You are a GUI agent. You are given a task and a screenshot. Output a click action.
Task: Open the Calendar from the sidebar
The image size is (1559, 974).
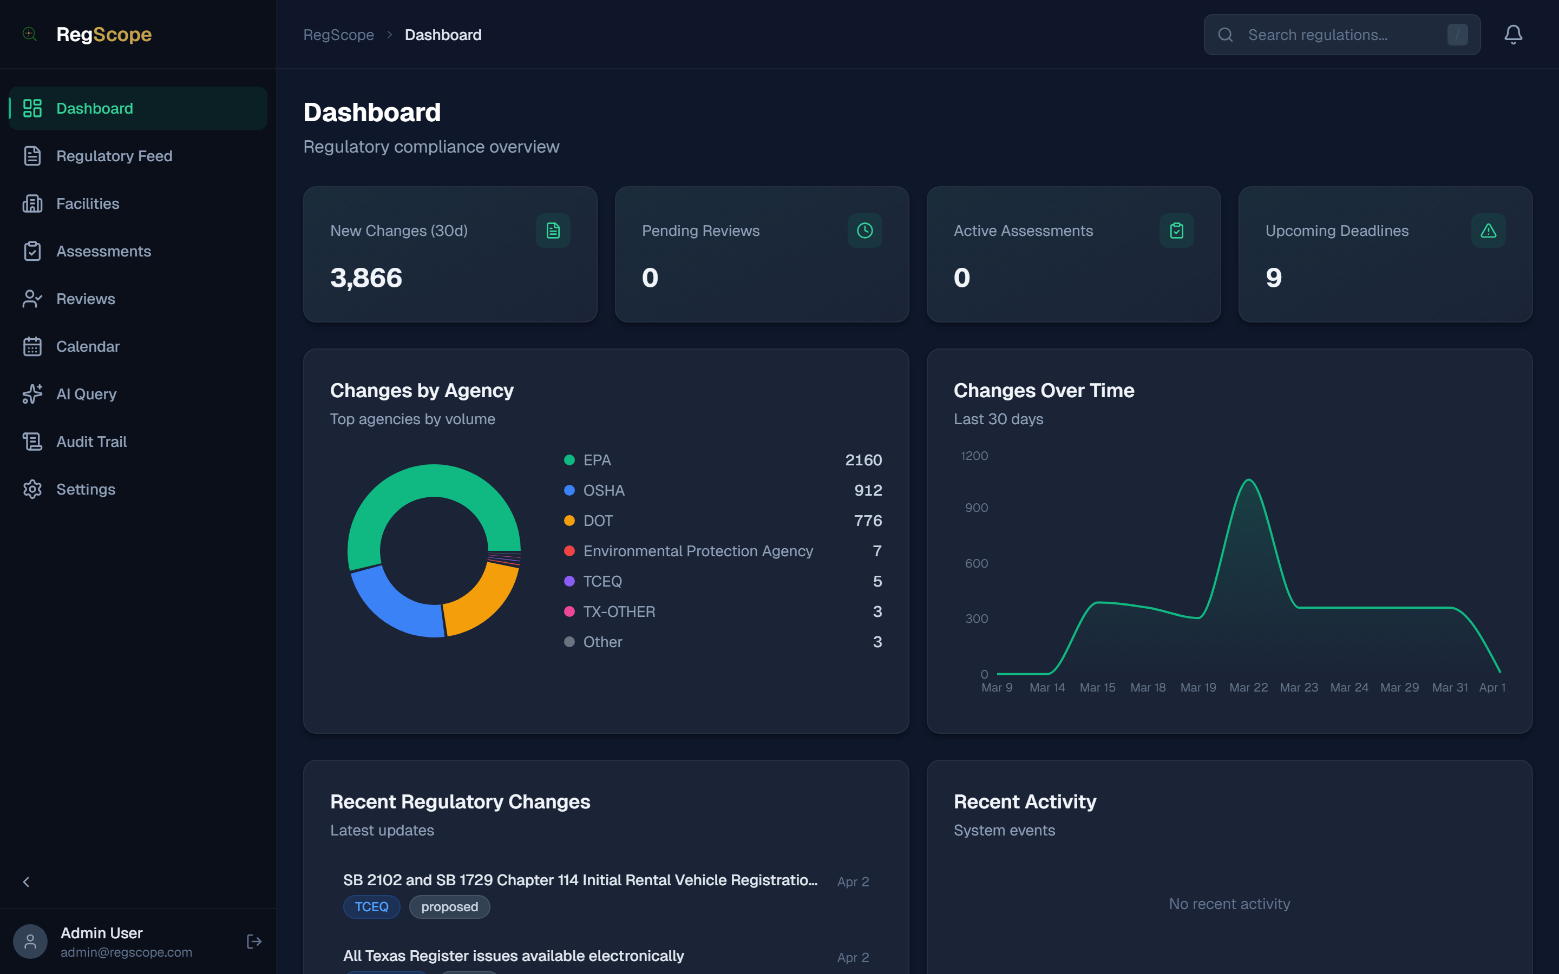[x=88, y=346]
